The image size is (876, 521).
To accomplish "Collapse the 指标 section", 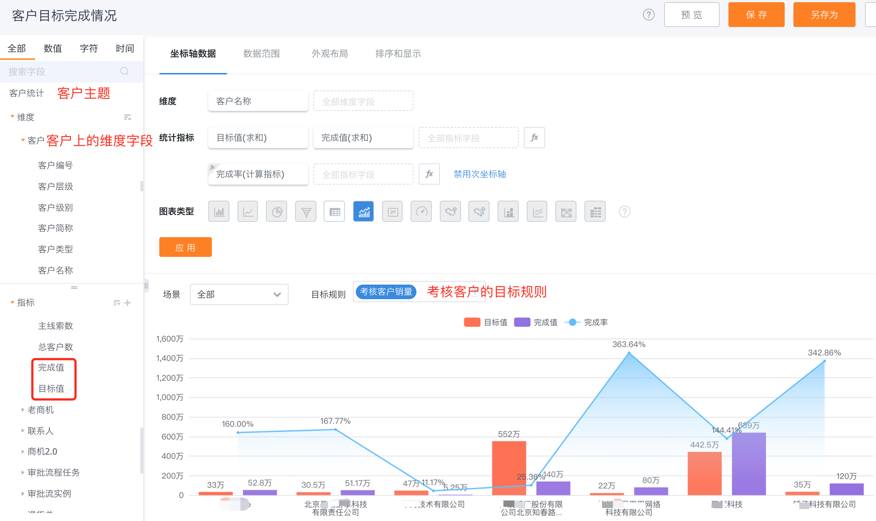I will pos(12,302).
